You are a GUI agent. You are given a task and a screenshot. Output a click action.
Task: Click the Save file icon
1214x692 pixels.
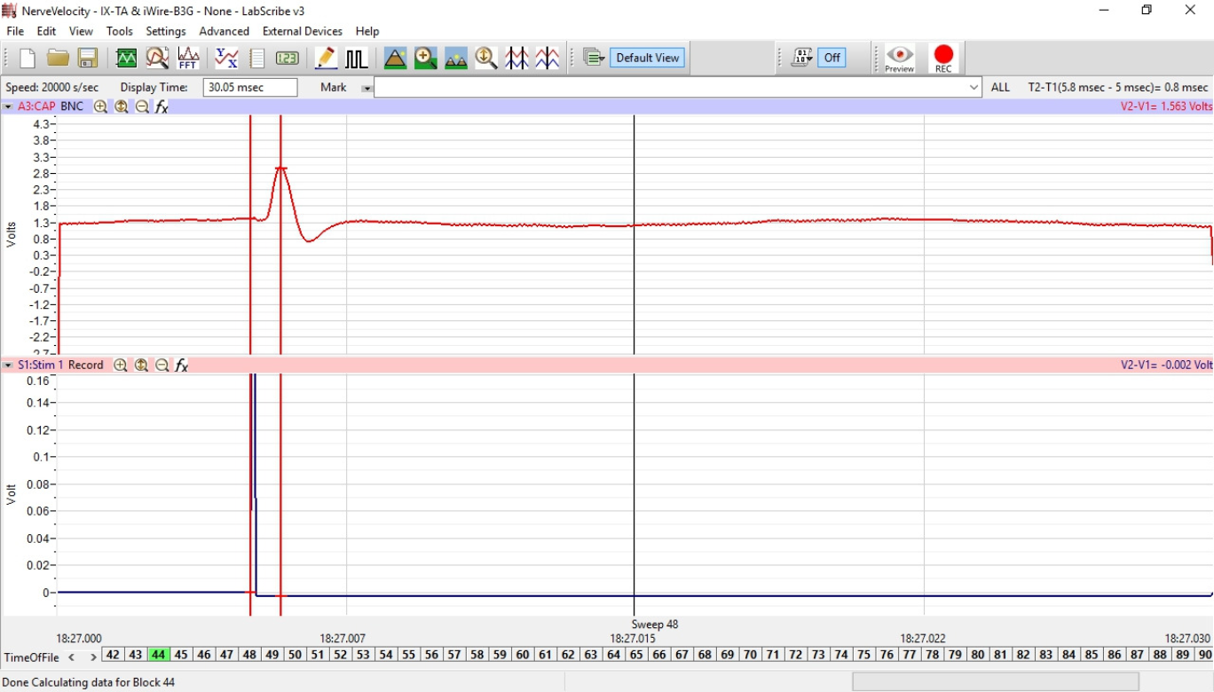point(88,59)
